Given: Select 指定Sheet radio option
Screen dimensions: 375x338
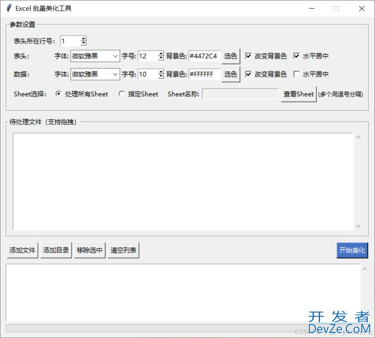Looking at the screenshot, I should (122, 94).
